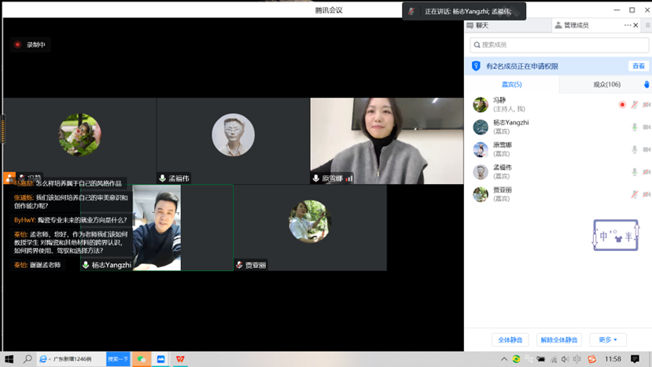The height and width of the screenshot is (367, 652).
Task: Click 查看 to view permission requests
Action: tap(638, 66)
